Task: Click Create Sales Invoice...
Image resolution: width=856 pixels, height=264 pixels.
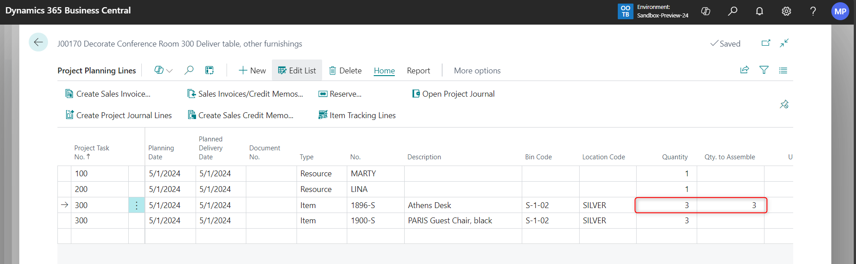Action: 108,94
